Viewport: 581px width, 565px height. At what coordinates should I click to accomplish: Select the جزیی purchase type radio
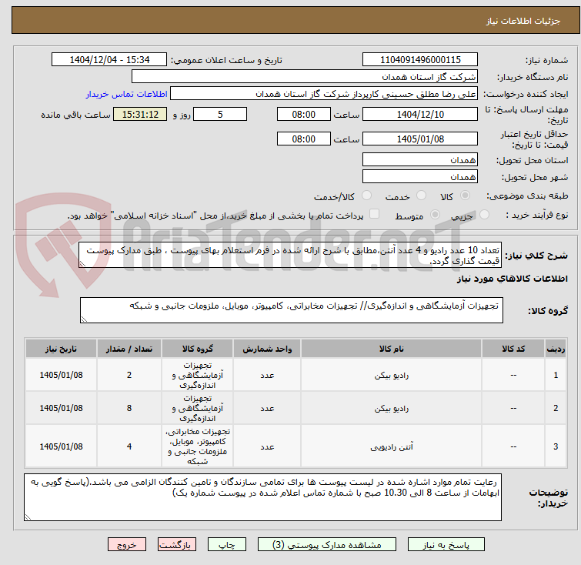(484, 215)
